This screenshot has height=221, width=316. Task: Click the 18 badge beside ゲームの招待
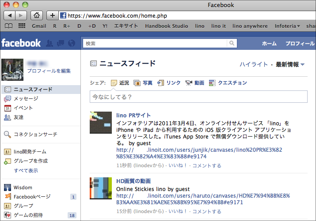click(72, 215)
